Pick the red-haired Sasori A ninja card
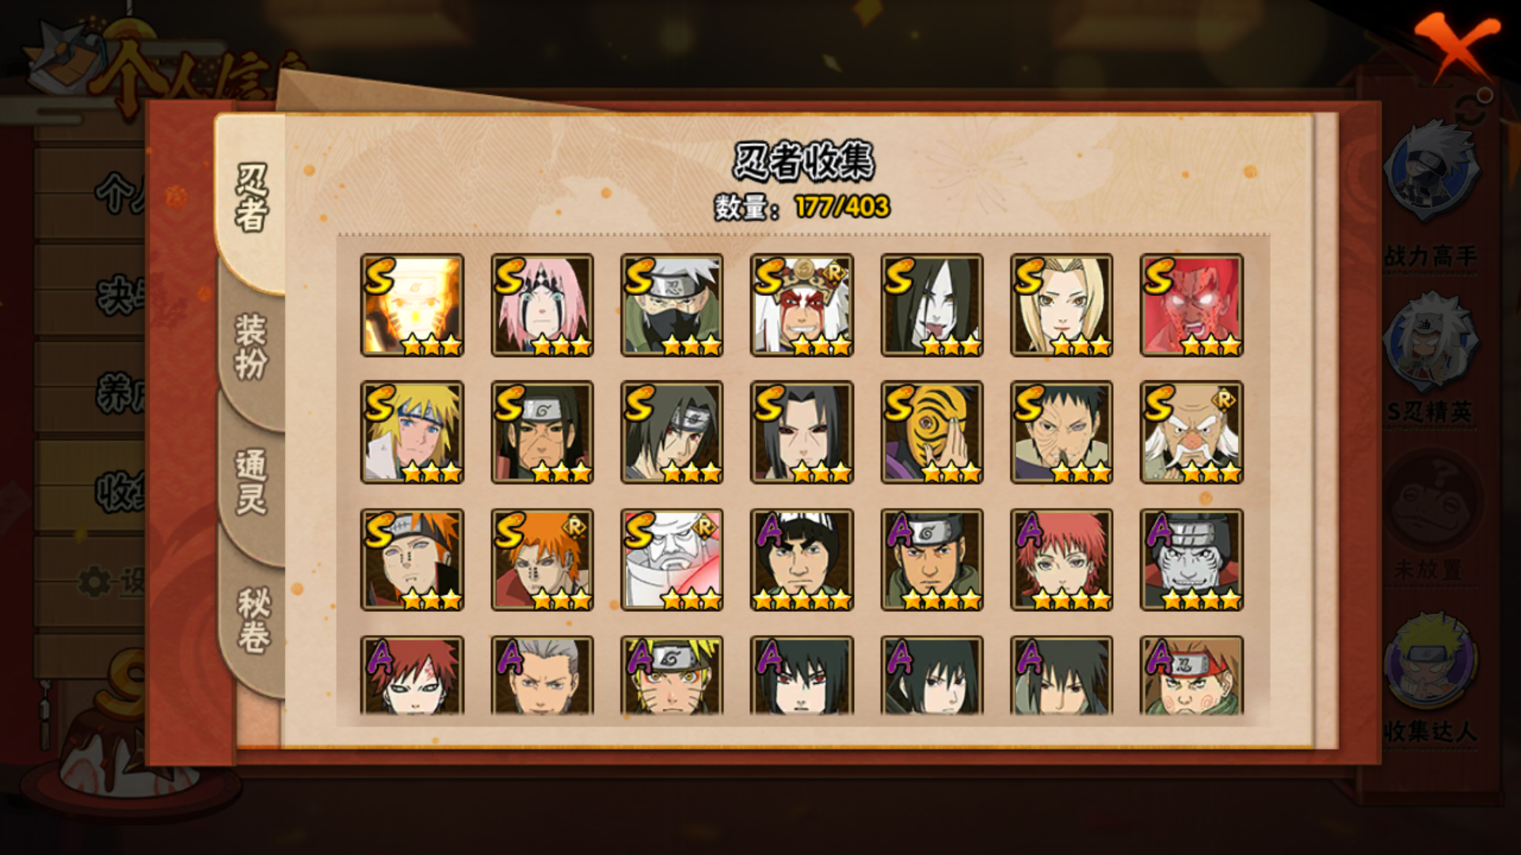Screen dimensions: 1521x855 point(1062,560)
